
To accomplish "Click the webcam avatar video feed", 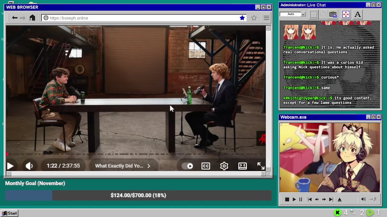I will [x=330, y=157].
